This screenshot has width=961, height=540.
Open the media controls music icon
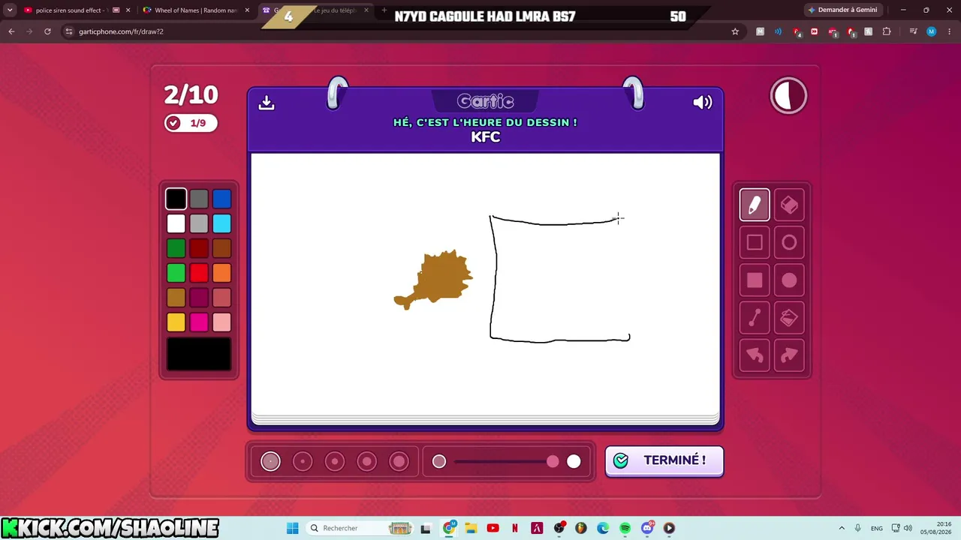tap(913, 31)
